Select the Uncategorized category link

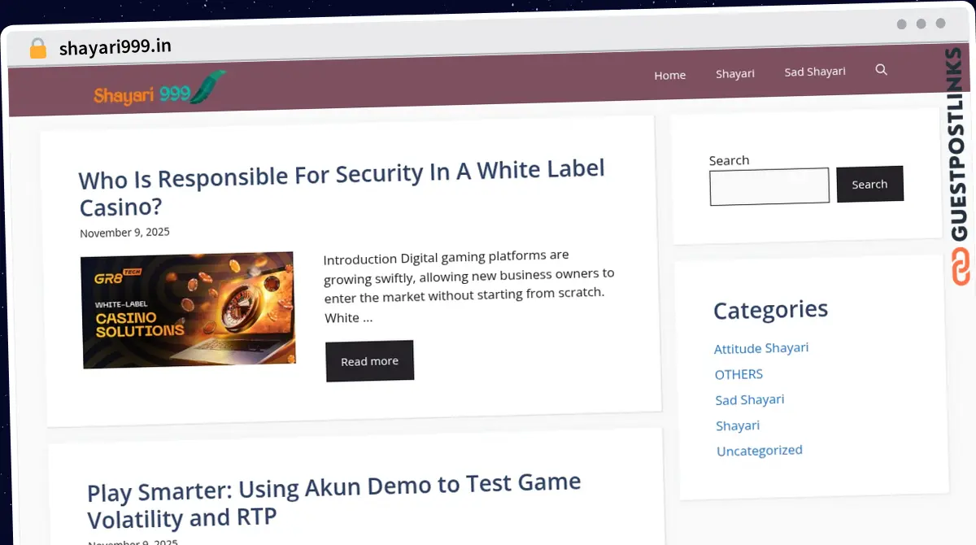coord(759,451)
